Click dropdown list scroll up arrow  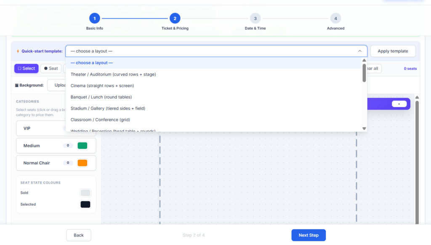click(x=364, y=61)
